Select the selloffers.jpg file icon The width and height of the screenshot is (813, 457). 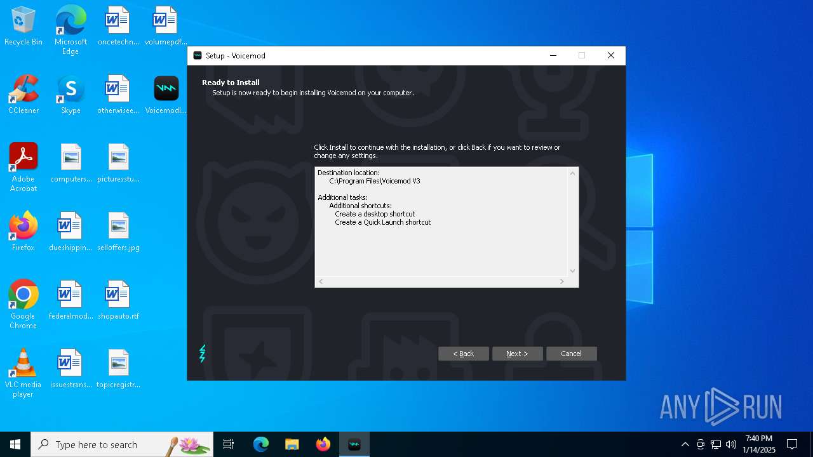(x=118, y=232)
